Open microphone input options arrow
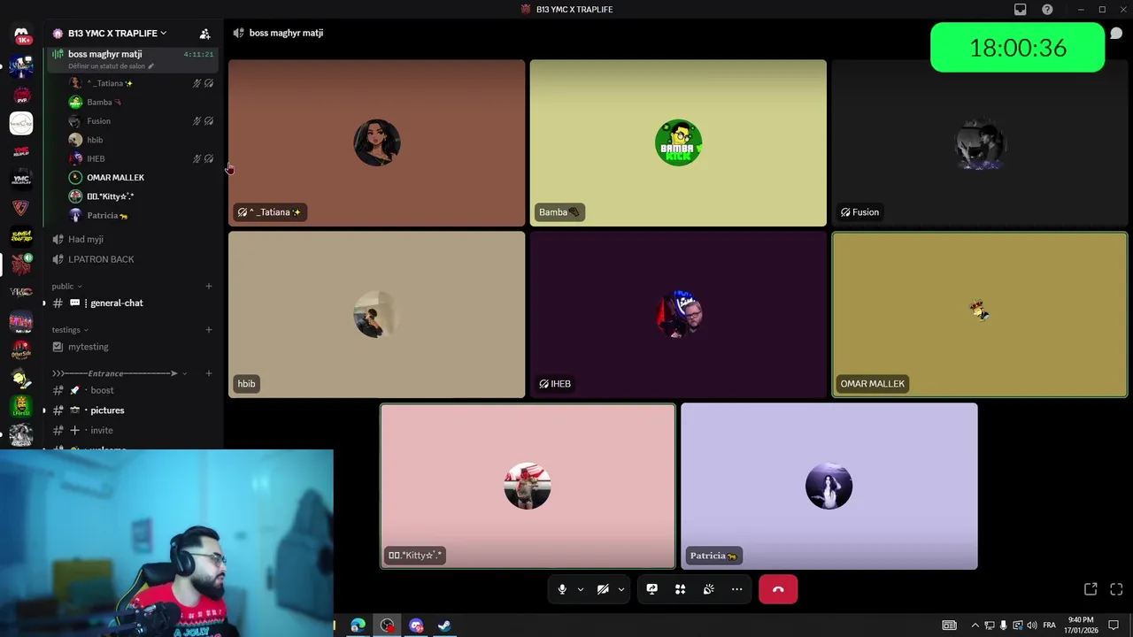Viewport: 1133px width, 637px height. tap(581, 589)
